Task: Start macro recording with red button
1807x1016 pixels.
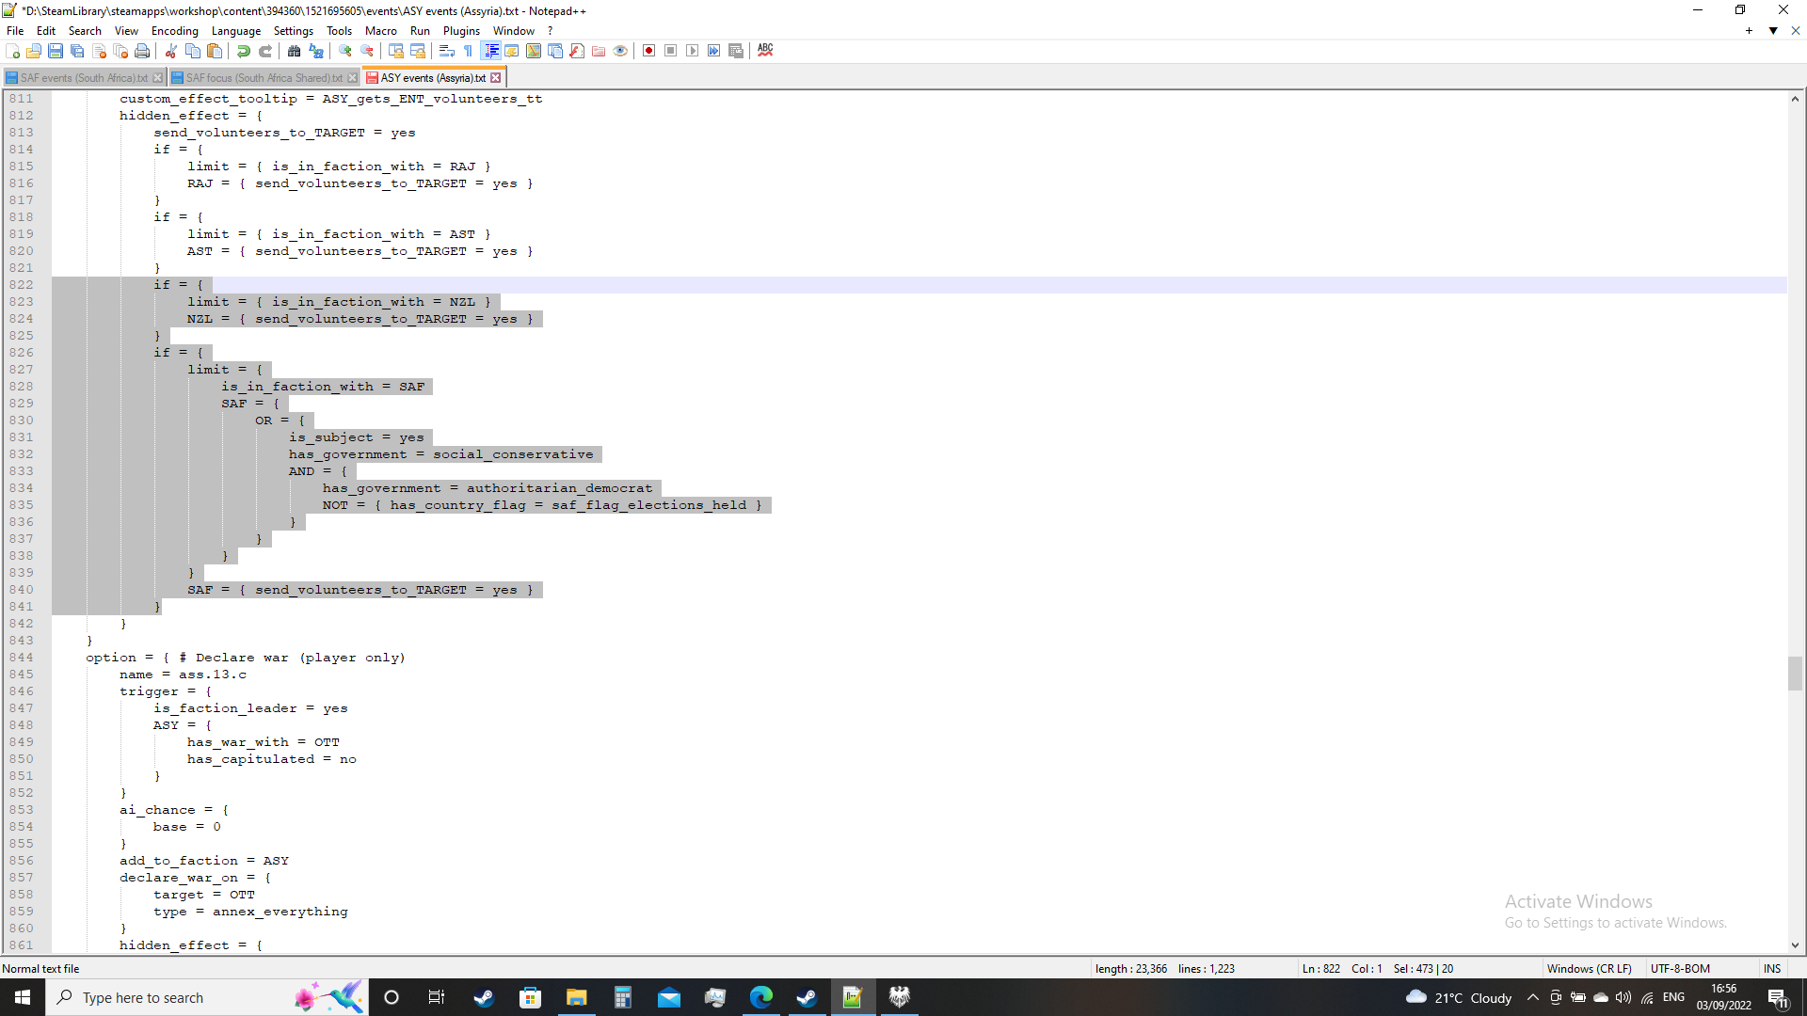Action: (648, 51)
